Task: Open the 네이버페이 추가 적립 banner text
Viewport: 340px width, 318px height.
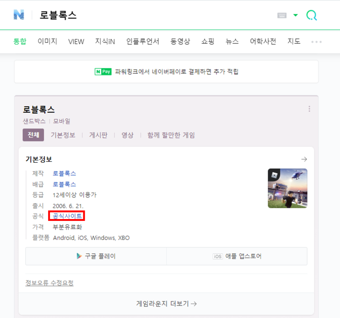Action: [x=177, y=71]
